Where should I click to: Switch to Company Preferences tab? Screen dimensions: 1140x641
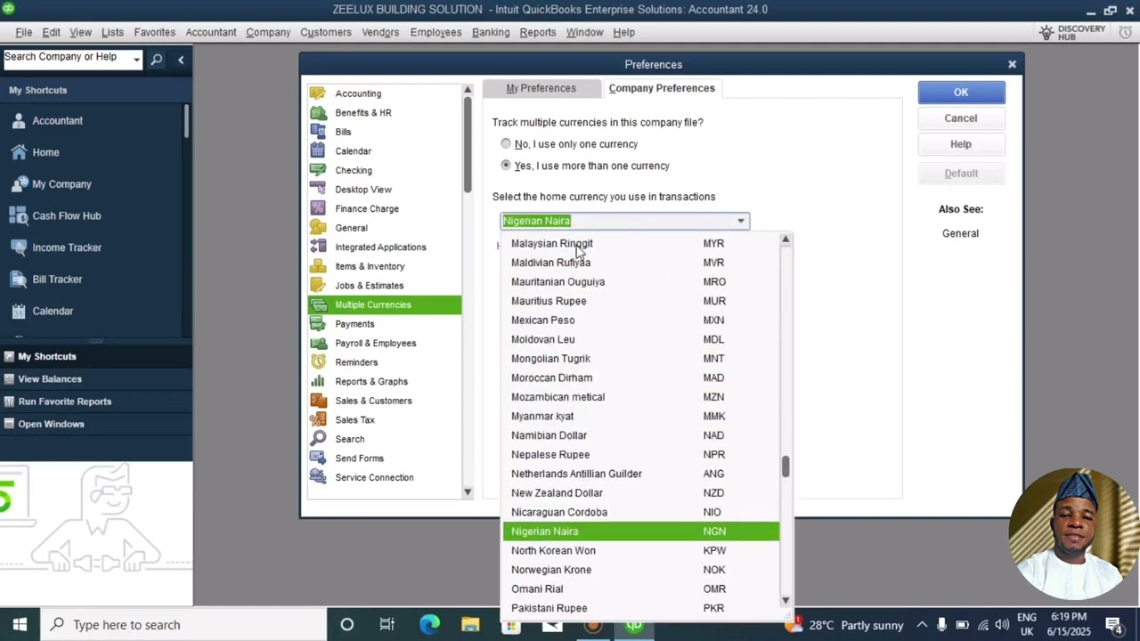pos(662,88)
